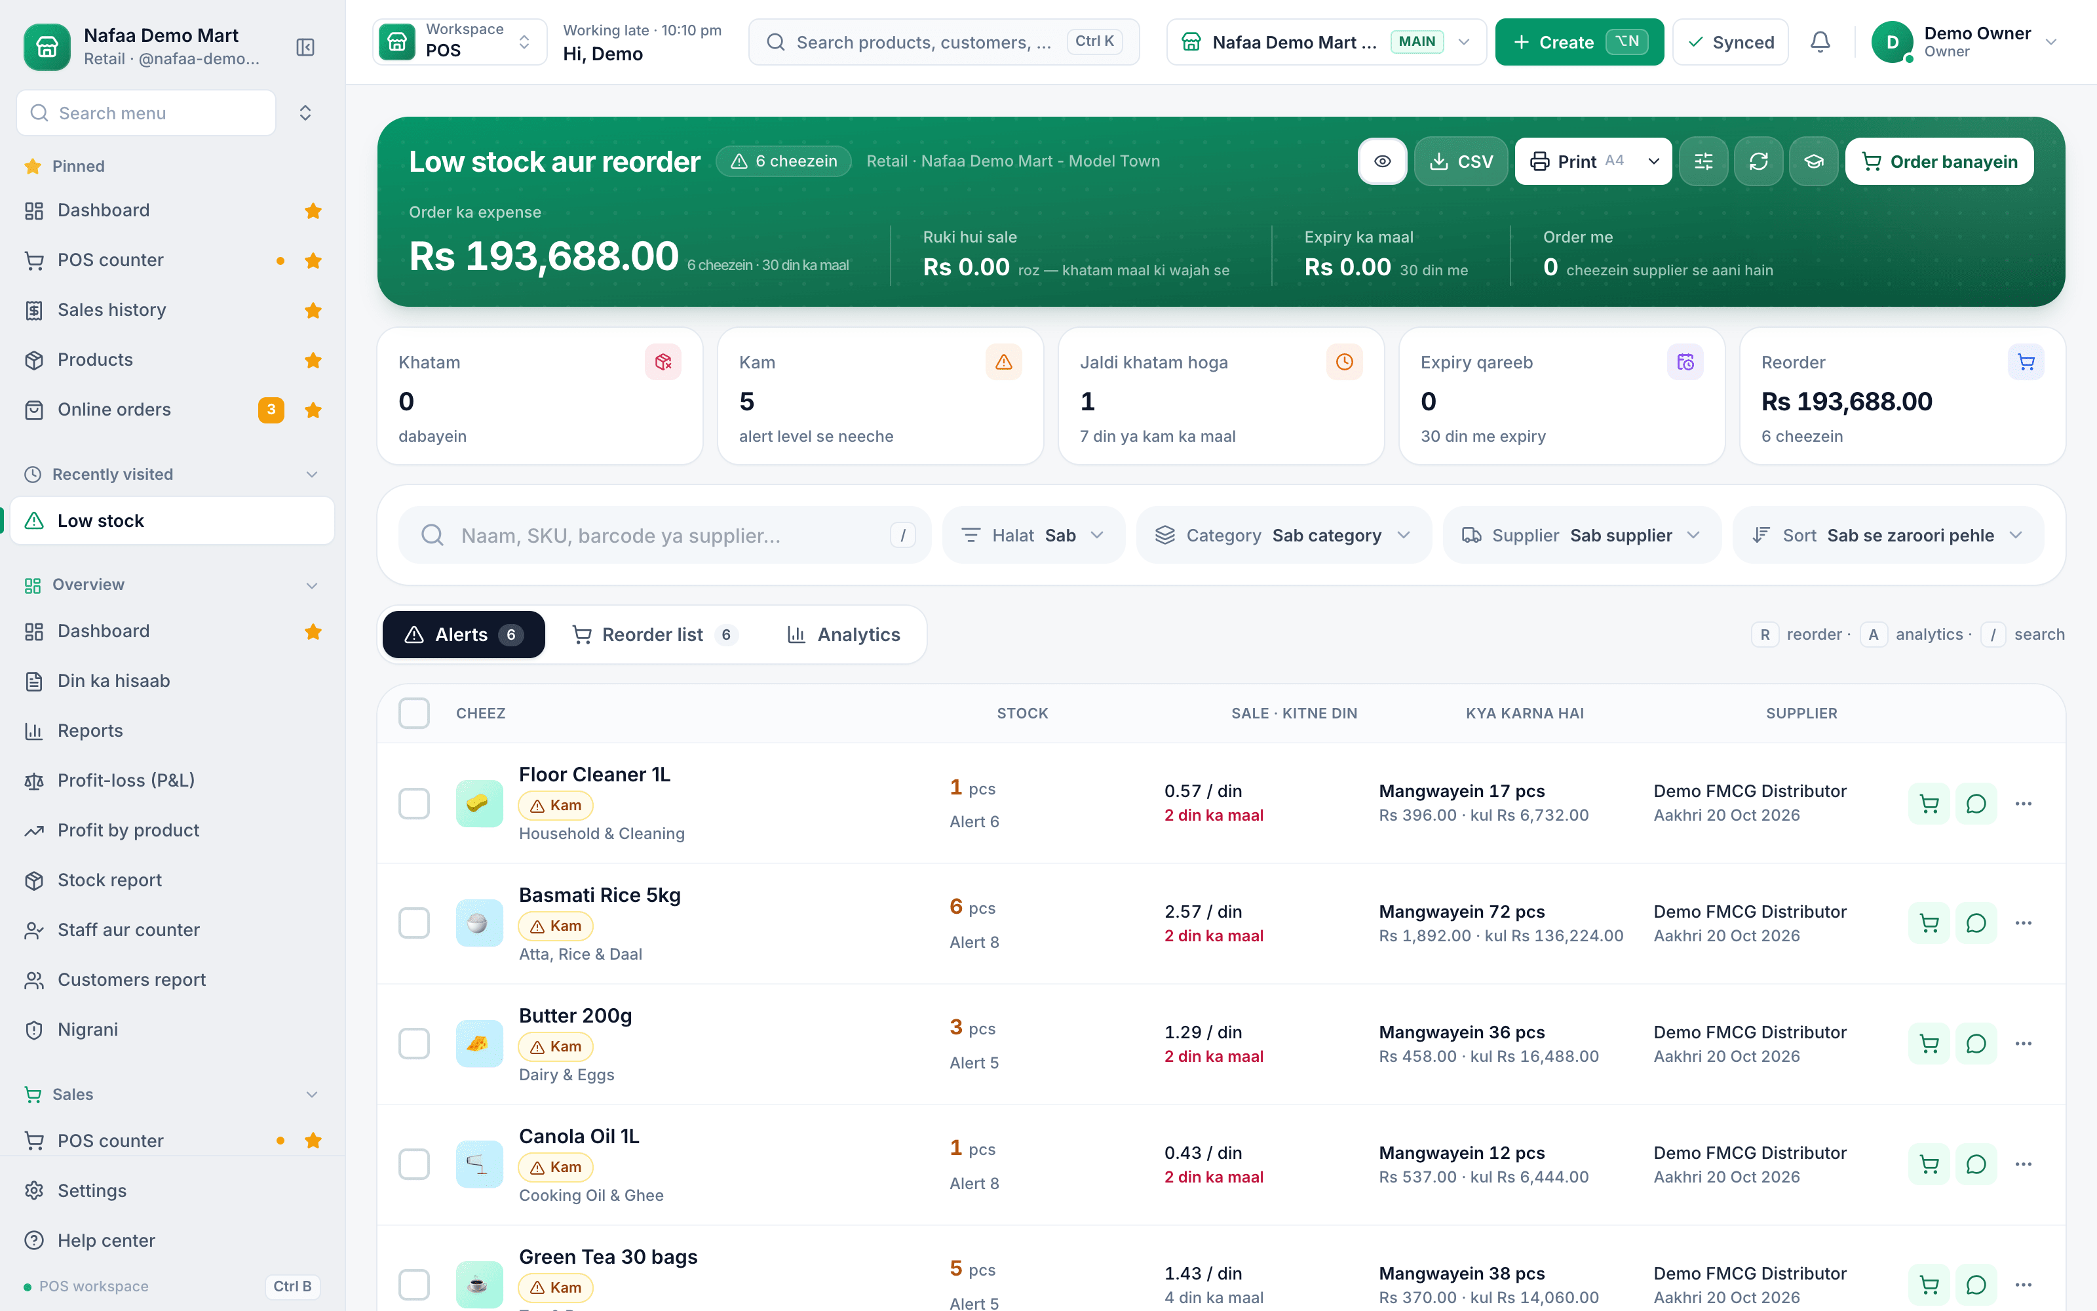Open more options for Butter 200g row

click(x=2024, y=1043)
